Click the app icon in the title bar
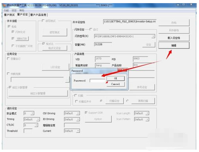Image resolution: width=199 pixels, height=152 pixels. tap(5, 5)
